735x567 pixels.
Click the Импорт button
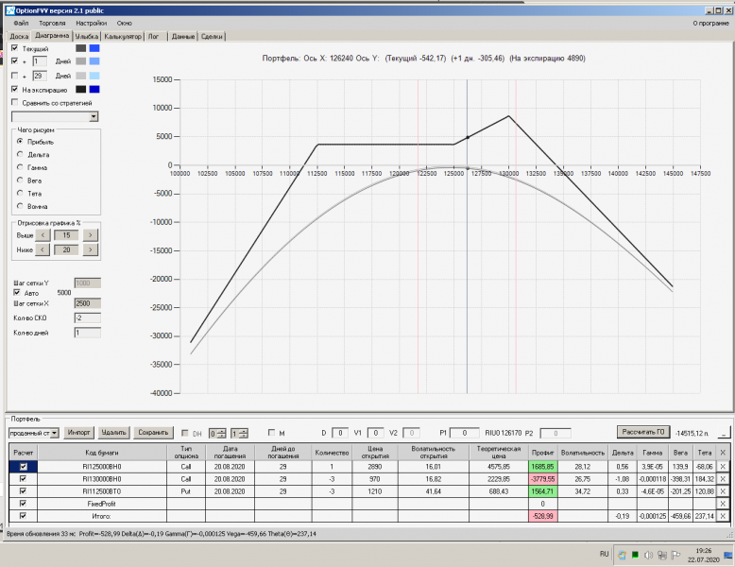tap(78, 433)
